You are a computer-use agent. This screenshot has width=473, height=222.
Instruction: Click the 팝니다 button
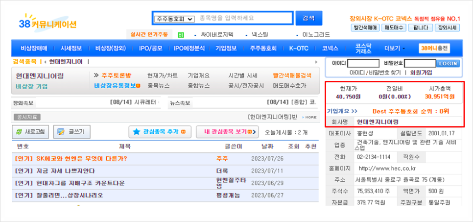click(x=420, y=28)
